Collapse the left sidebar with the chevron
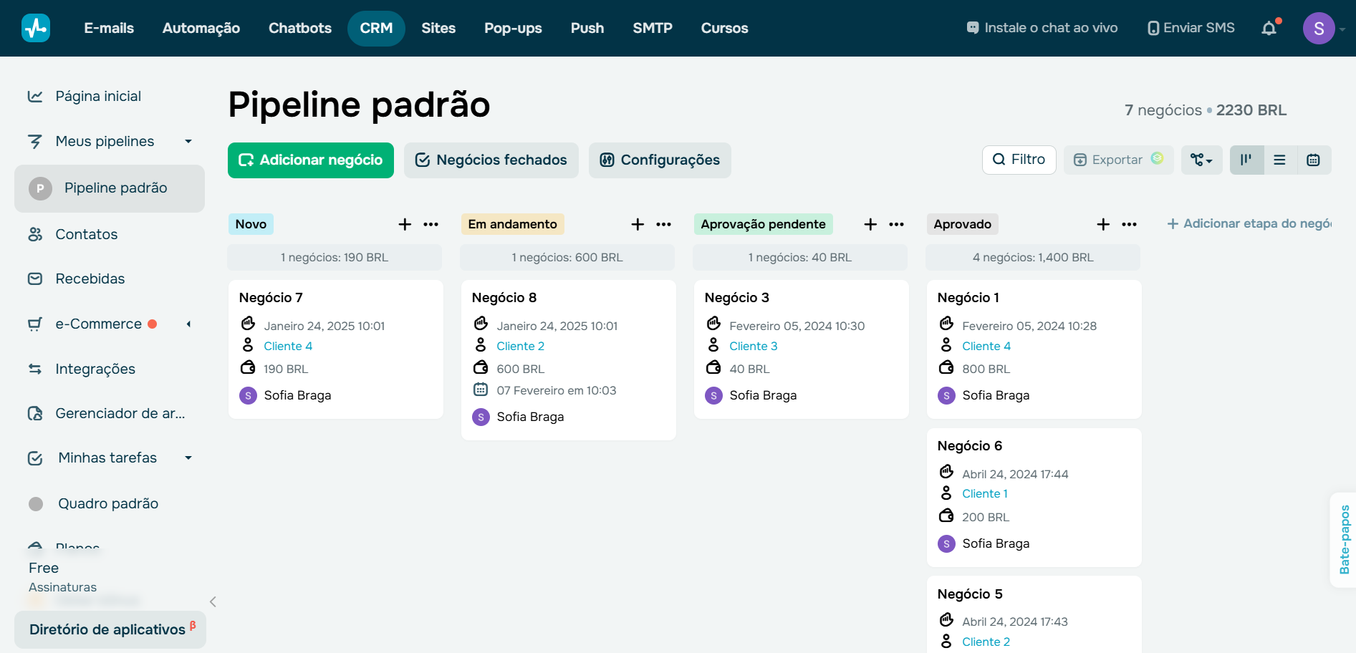Image resolution: width=1356 pixels, height=653 pixels. click(213, 601)
